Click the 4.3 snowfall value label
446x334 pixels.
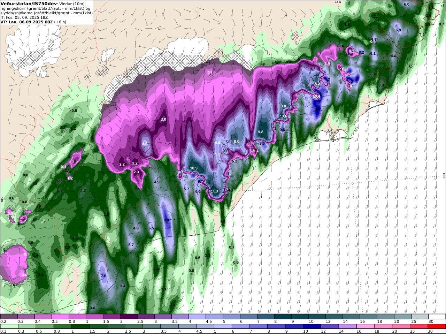coord(145,144)
